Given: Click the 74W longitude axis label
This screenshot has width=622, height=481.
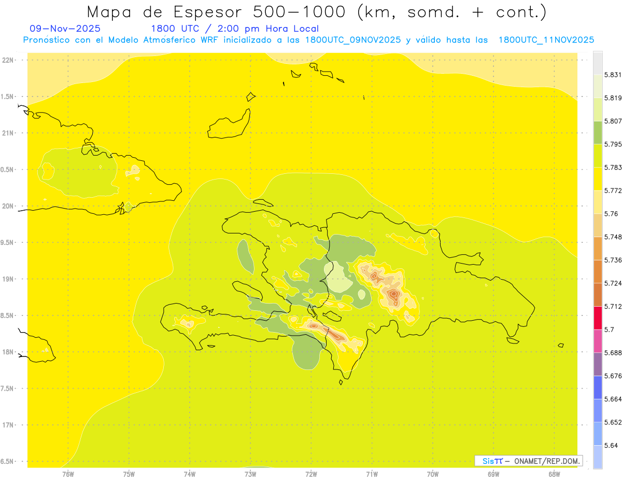Looking at the screenshot, I should (x=190, y=474).
